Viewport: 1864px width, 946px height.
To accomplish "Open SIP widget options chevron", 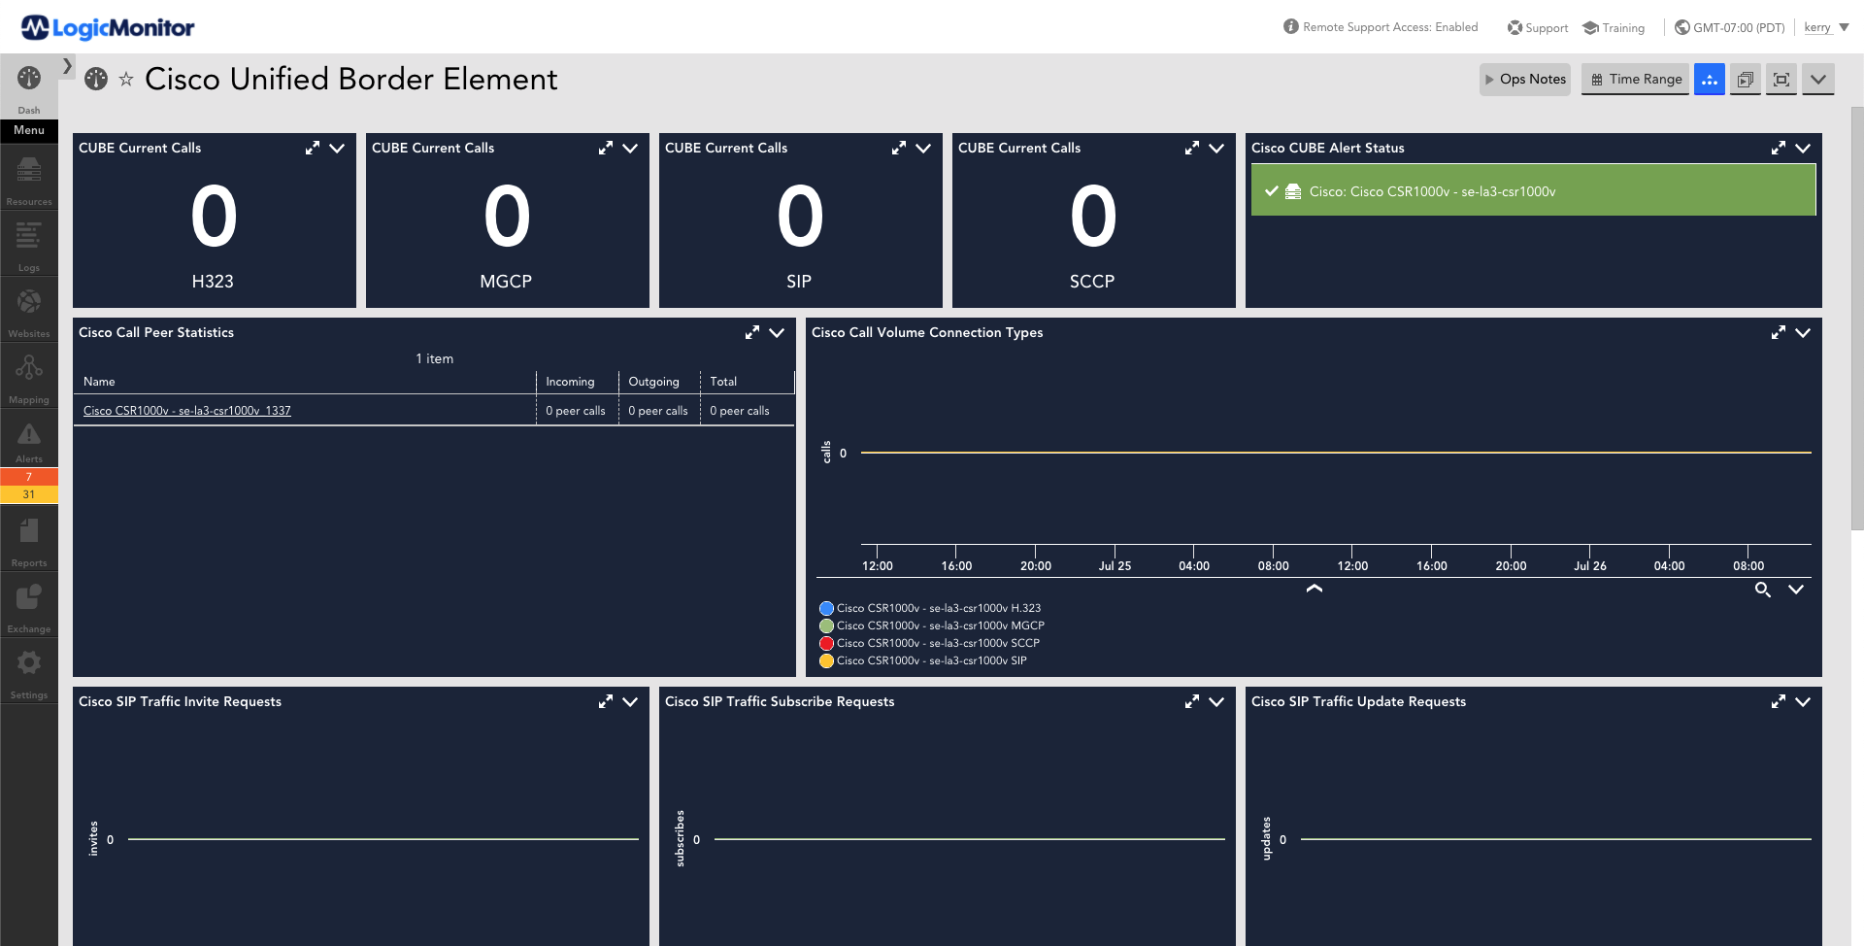I will [923, 148].
